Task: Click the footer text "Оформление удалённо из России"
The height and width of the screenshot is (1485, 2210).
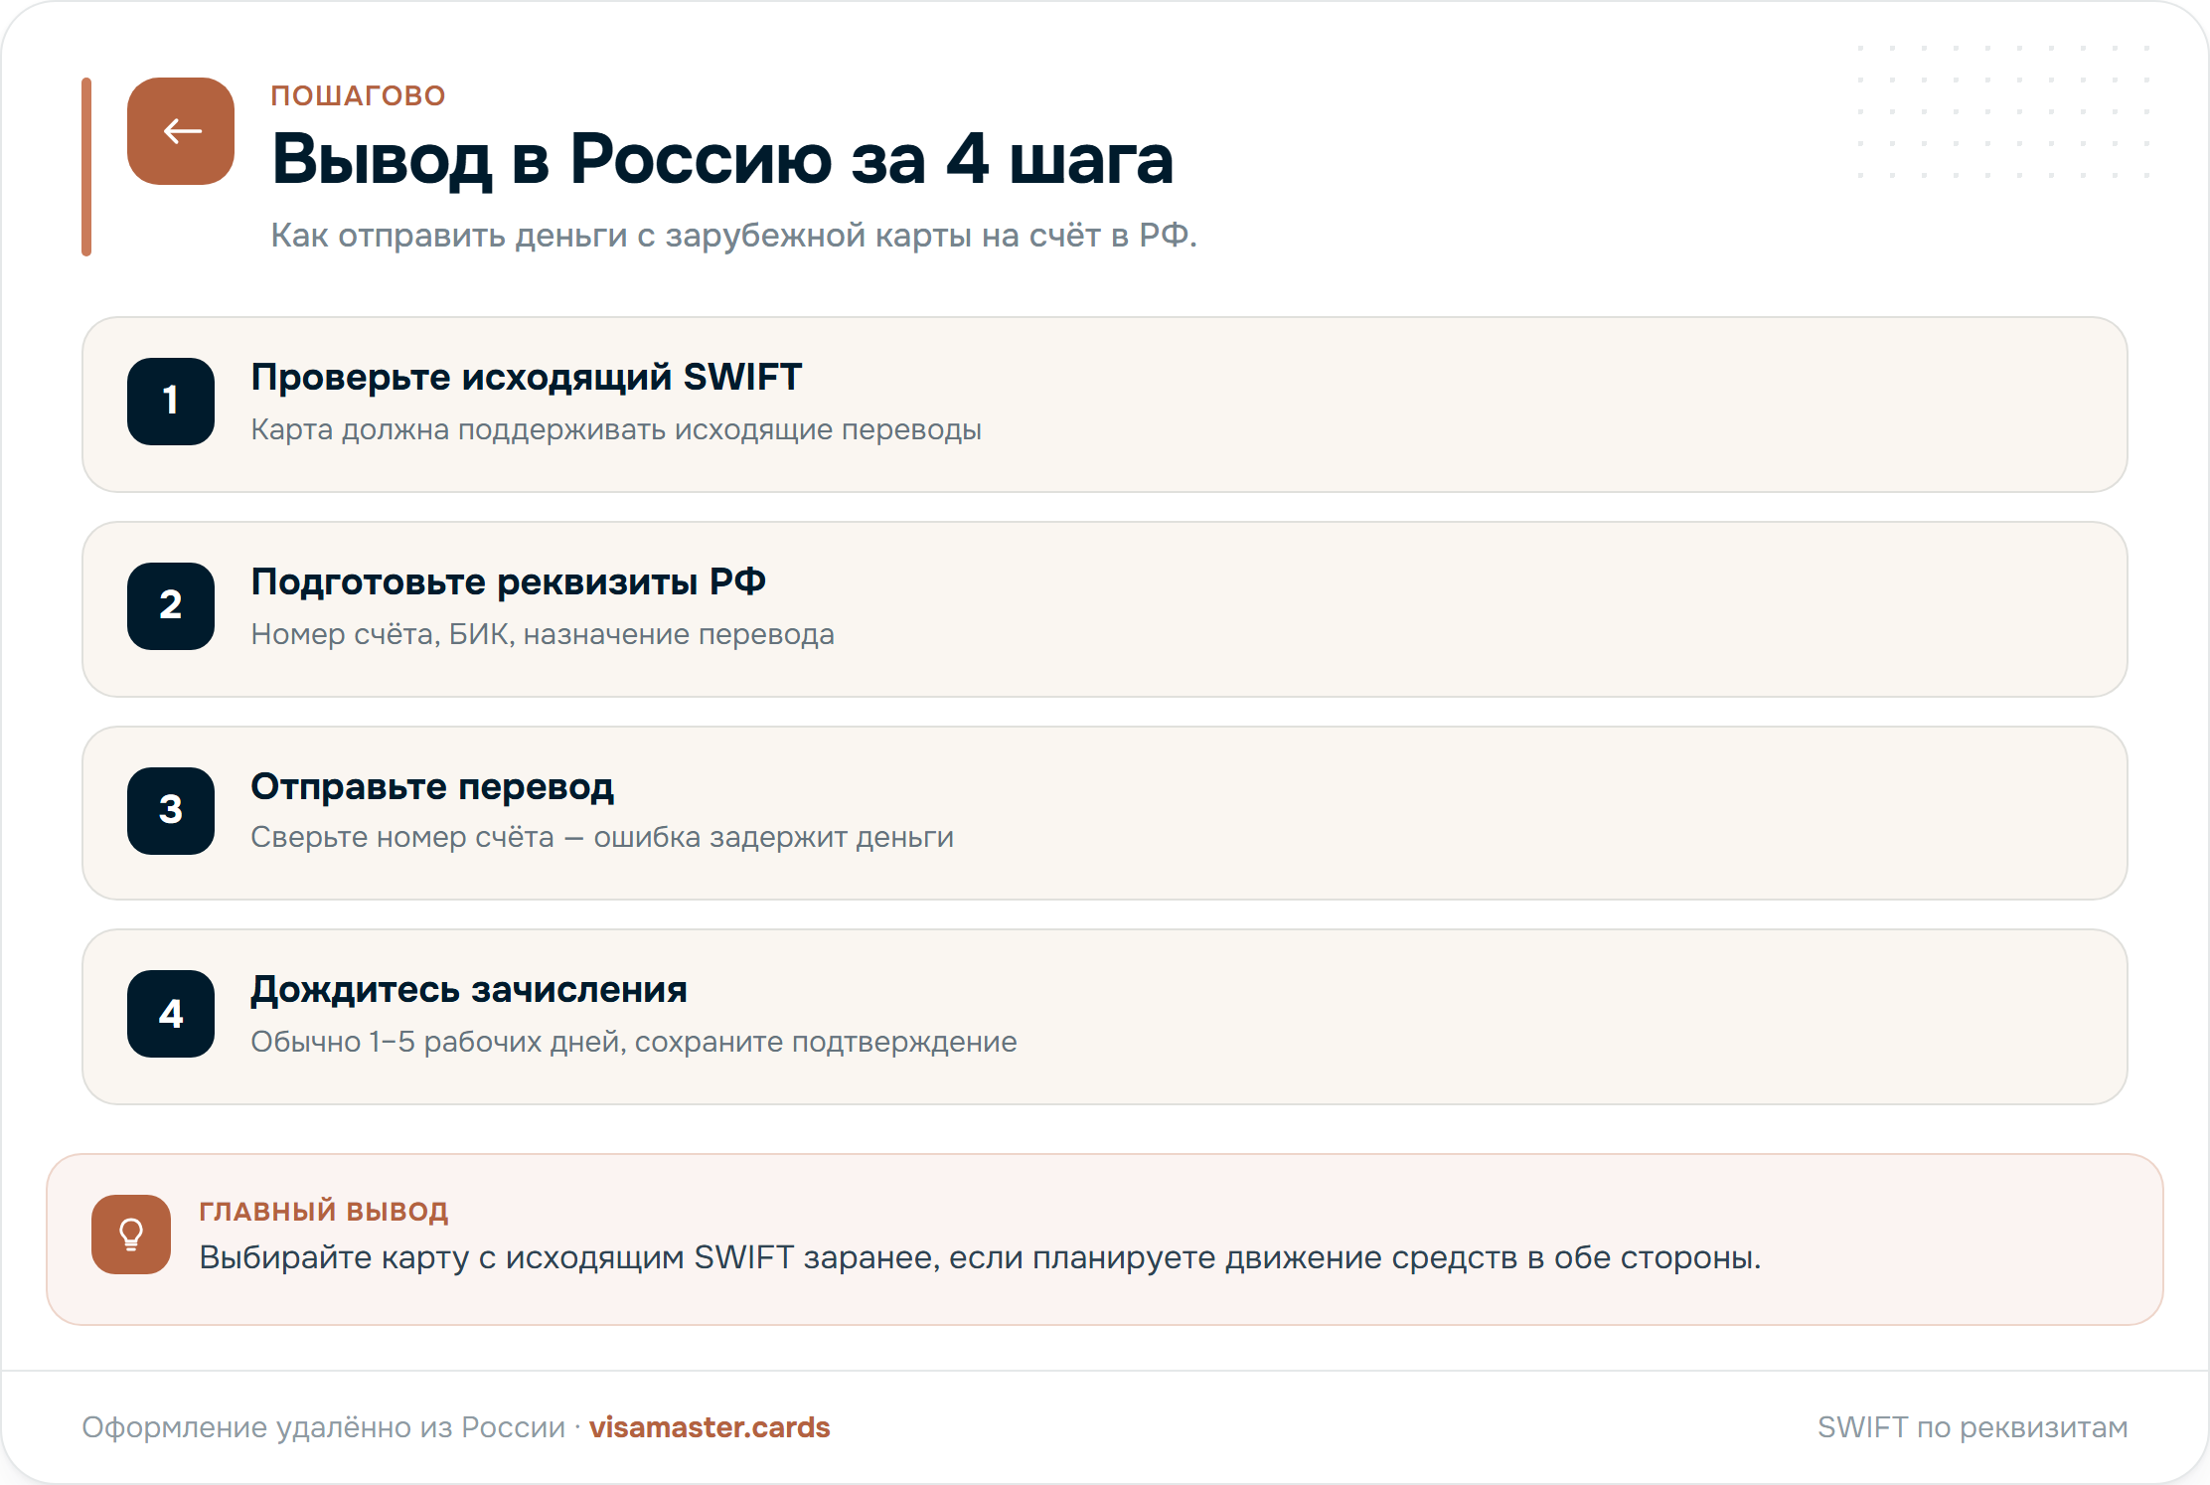Action: [x=324, y=1427]
